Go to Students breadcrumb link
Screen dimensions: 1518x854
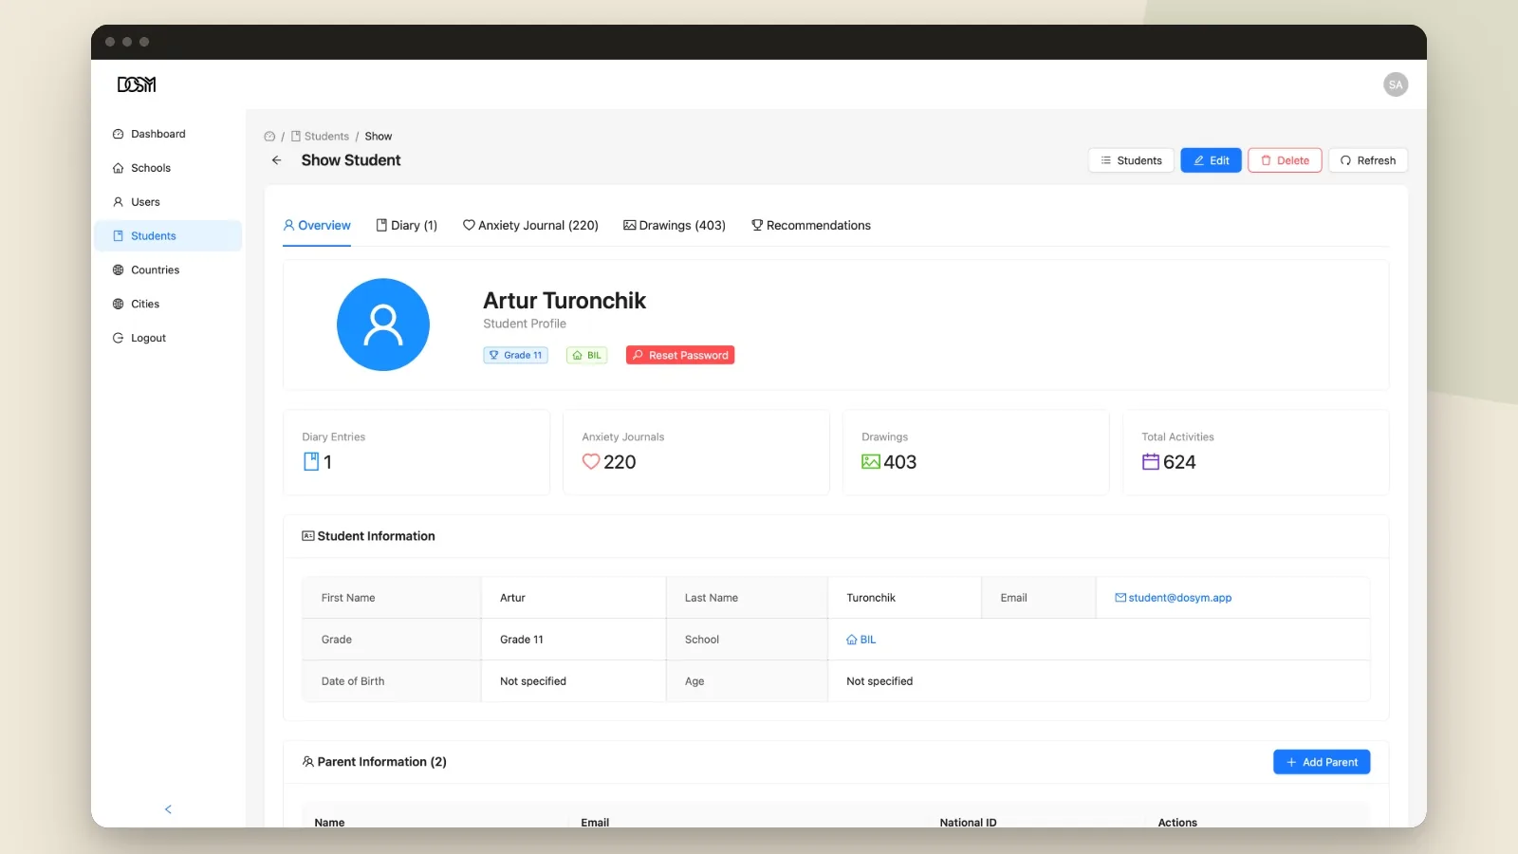[320, 137]
